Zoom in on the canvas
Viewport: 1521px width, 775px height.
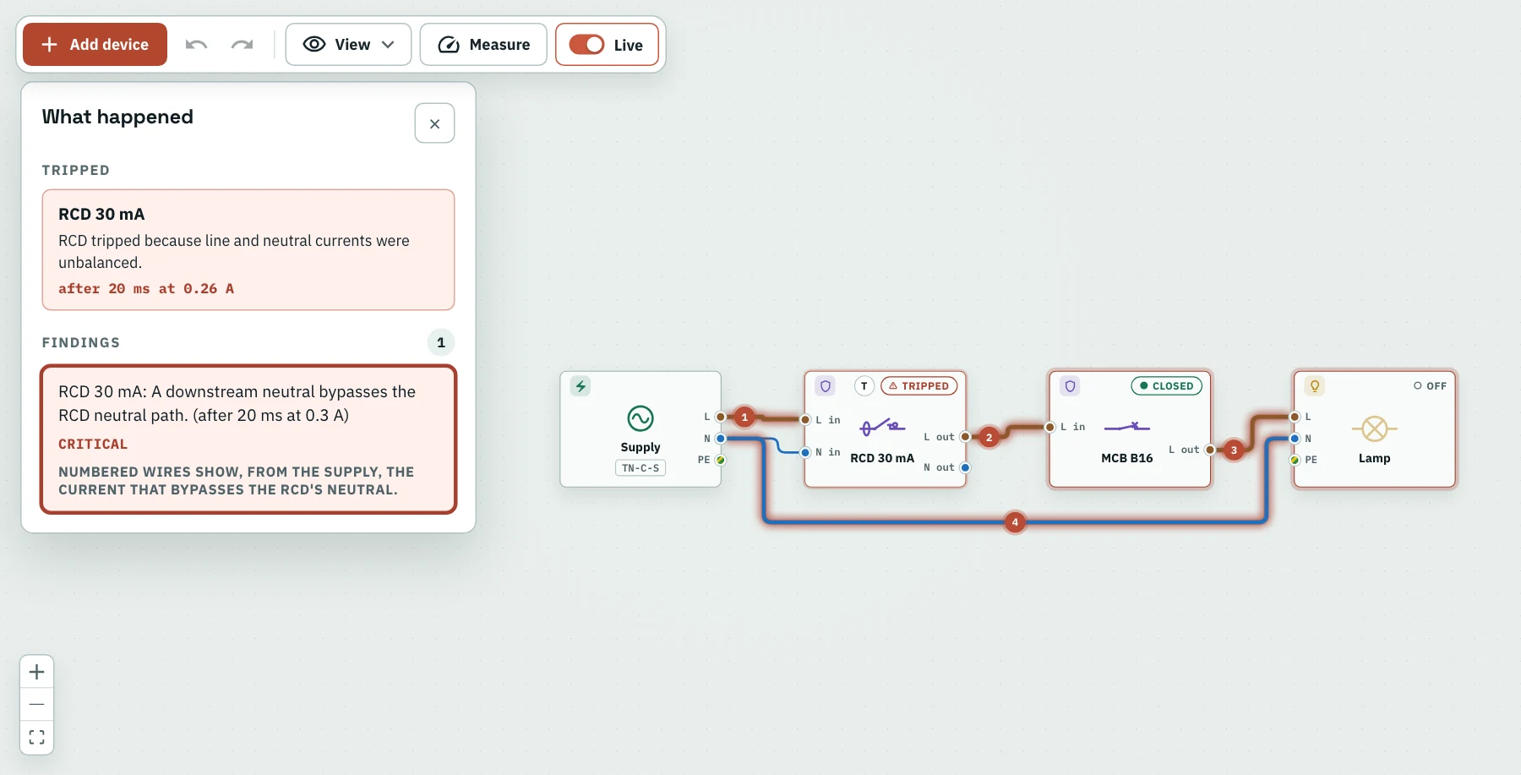point(37,672)
